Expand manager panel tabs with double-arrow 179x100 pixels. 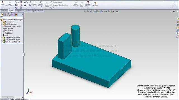tap(22, 14)
